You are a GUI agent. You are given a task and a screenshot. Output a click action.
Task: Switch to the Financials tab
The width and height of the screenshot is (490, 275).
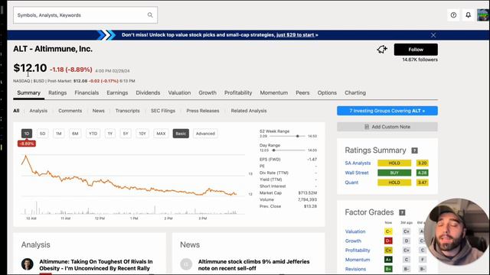[x=87, y=93]
